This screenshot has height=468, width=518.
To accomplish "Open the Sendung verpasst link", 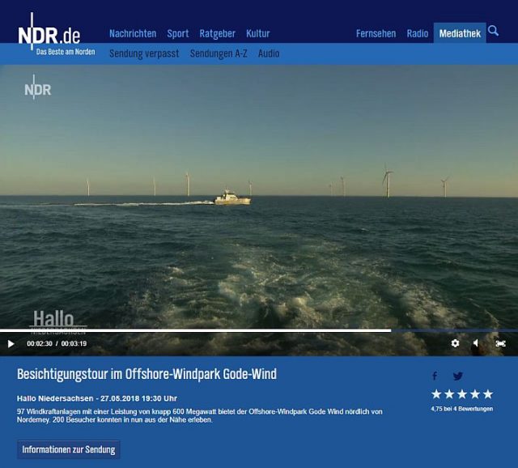I will coord(144,53).
